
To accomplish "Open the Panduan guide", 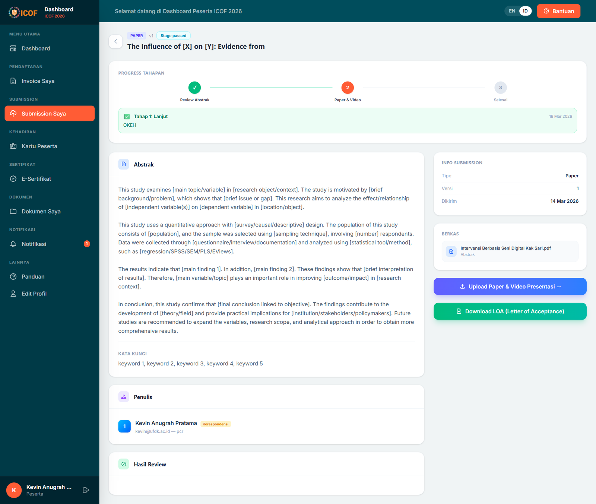I will (x=33, y=276).
